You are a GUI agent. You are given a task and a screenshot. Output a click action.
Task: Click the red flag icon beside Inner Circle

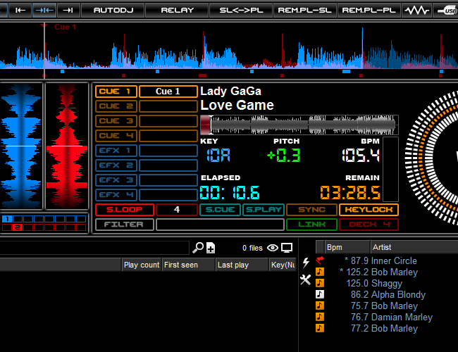(x=320, y=260)
